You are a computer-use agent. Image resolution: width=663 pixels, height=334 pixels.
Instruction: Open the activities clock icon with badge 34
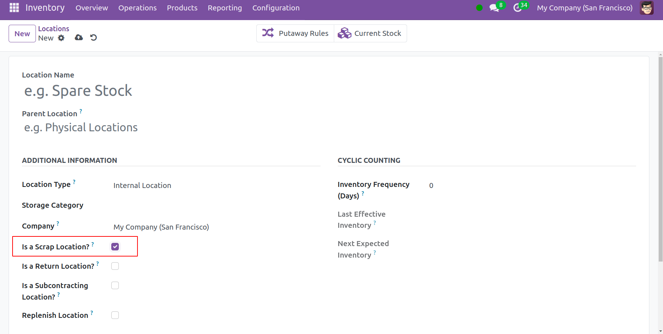517,8
